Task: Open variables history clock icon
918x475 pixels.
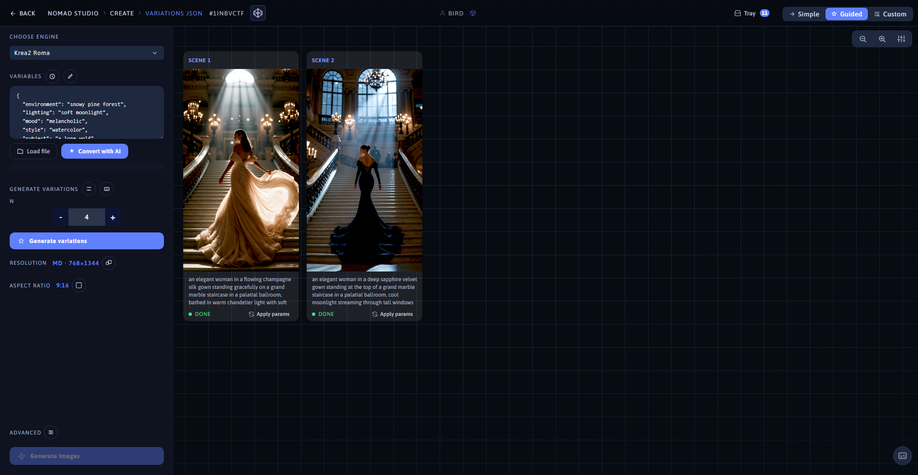Action: click(x=53, y=76)
